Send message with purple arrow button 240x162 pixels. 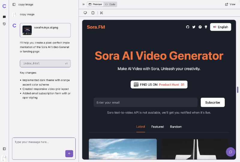click(69, 154)
